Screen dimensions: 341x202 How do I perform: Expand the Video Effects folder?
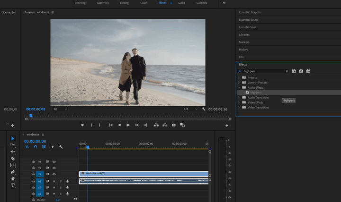(x=239, y=102)
